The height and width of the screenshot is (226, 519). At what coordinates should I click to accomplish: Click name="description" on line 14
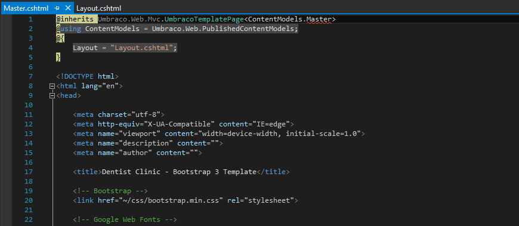[135, 143]
